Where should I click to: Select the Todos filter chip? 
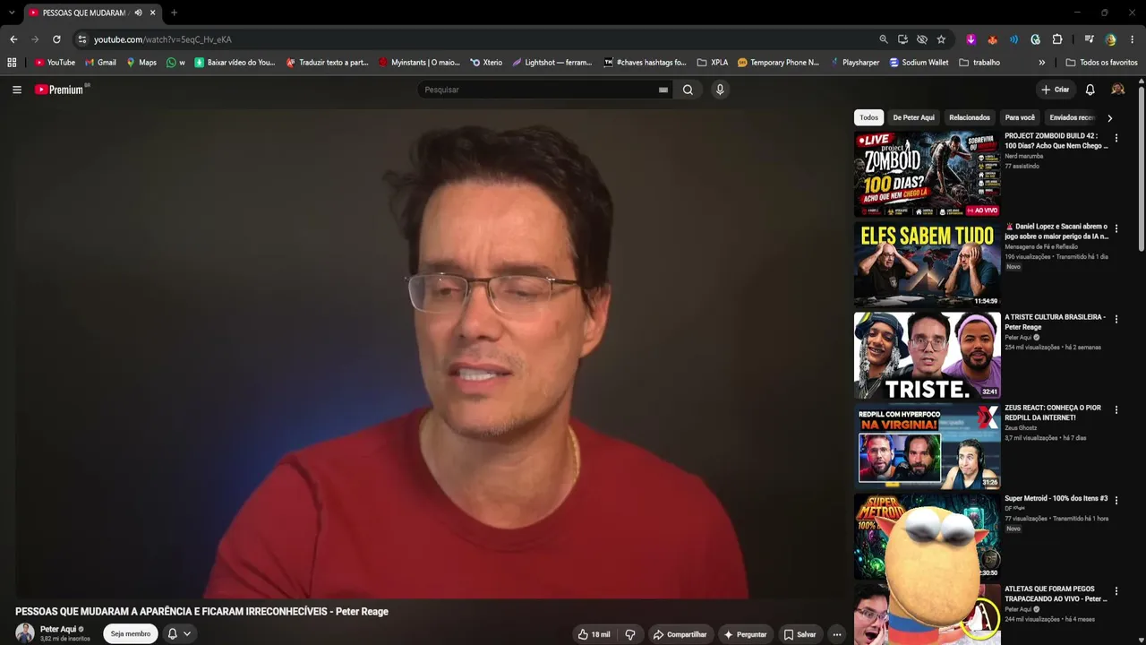(x=869, y=117)
